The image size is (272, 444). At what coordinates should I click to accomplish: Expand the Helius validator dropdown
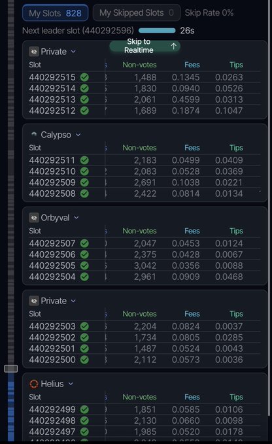tap(71, 384)
